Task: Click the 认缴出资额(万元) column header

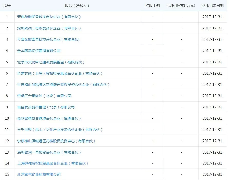Action: point(181,6)
